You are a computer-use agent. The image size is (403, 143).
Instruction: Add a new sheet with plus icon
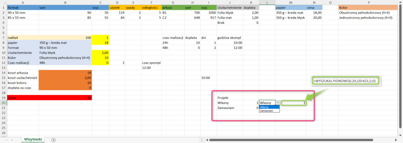click(53, 140)
